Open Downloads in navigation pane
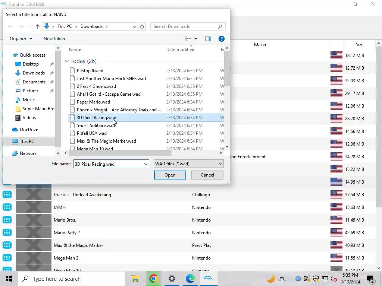The width and height of the screenshot is (382, 286). tap(34, 73)
